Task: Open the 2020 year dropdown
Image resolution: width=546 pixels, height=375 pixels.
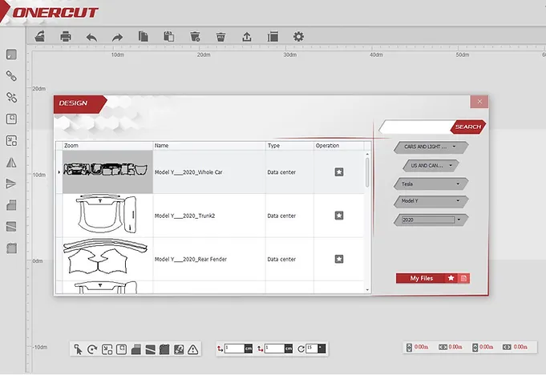Action: point(431,220)
